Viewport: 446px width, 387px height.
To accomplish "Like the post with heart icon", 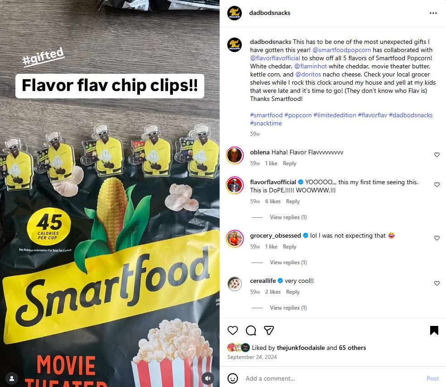I will pos(233,330).
